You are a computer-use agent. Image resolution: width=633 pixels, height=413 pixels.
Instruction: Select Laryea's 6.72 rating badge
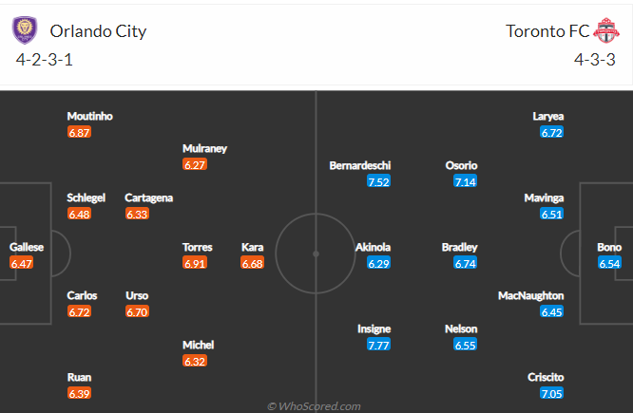[x=551, y=133]
